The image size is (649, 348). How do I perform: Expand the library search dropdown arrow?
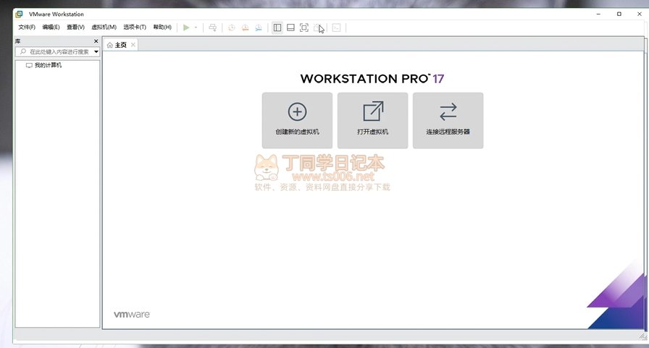tap(96, 51)
